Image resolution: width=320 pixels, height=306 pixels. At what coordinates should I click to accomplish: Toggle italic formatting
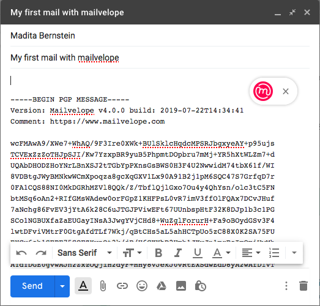(178, 253)
